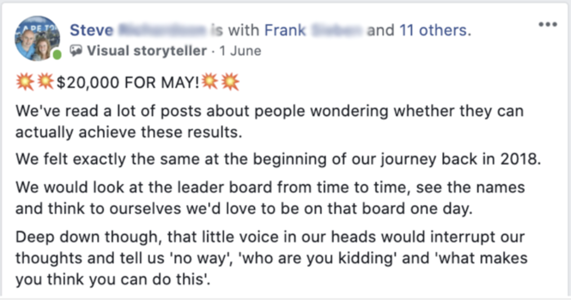Click the $20,000 FOR MAY! headline text
The height and width of the screenshot is (300, 571).
click(x=128, y=82)
